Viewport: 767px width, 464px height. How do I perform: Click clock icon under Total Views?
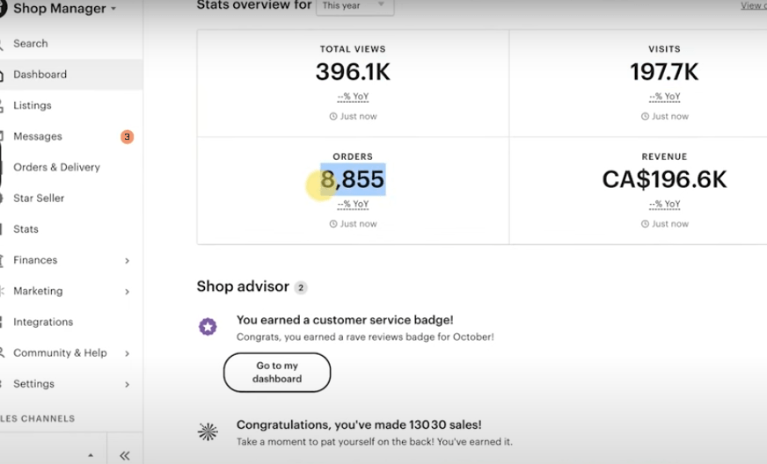[x=333, y=116]
